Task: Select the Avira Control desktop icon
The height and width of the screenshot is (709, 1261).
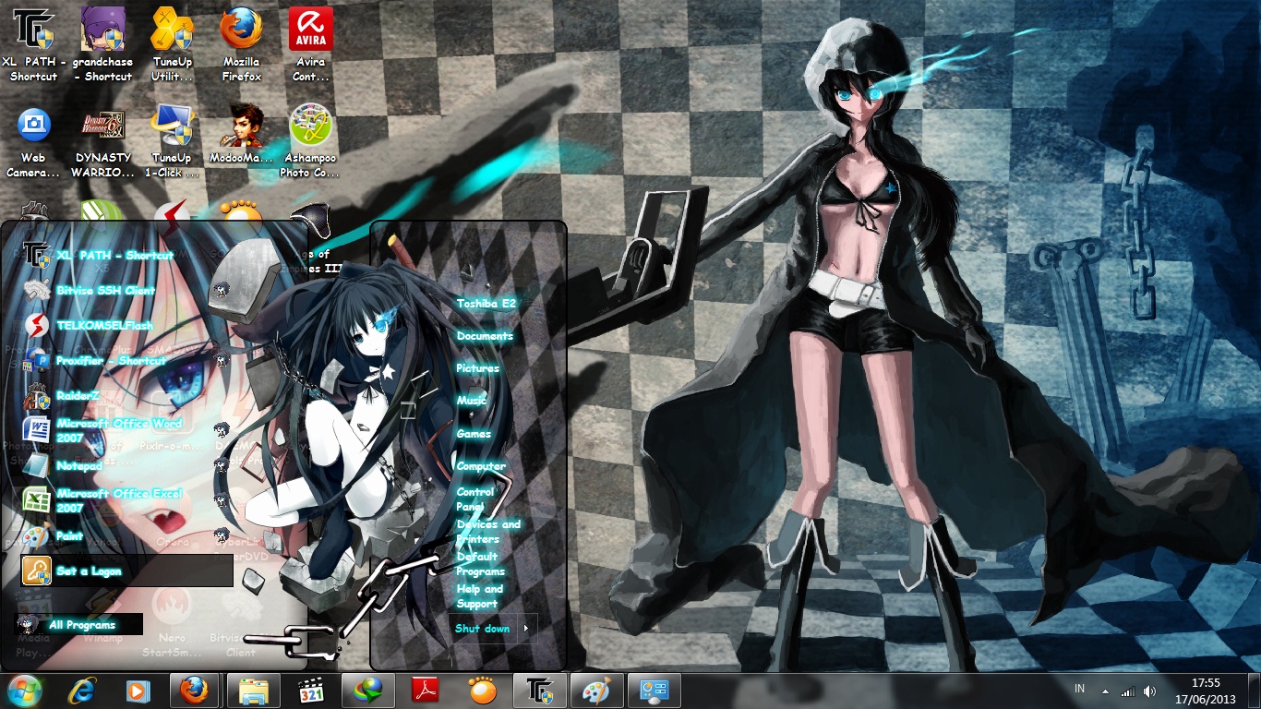Action: [x=310, y=44]
